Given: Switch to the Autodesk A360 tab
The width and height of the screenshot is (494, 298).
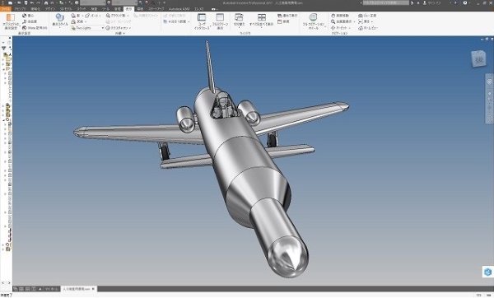Looking at the screenshot, I should (179, 9).
